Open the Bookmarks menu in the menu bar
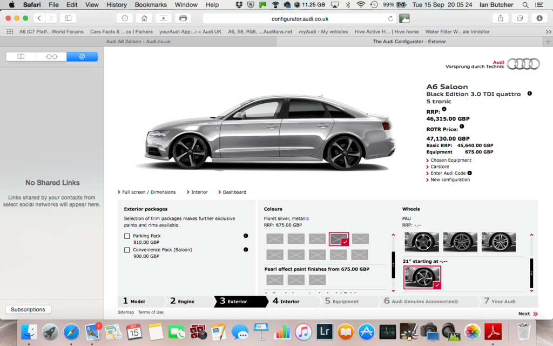553x346 pixels. pos(151,4)
